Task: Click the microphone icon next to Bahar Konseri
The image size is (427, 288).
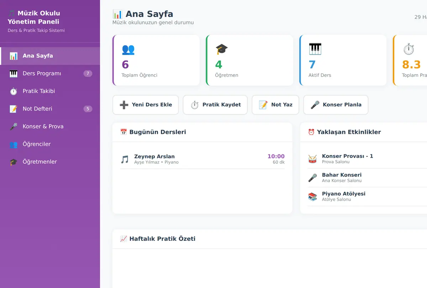Action: [x=312, y=178]
